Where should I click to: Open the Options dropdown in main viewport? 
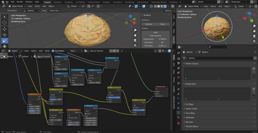pos(169,11)
